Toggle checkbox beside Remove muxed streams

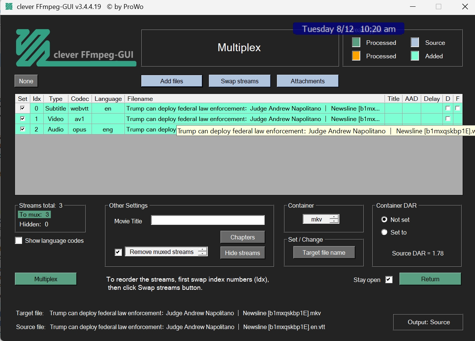tap(118, 252)
